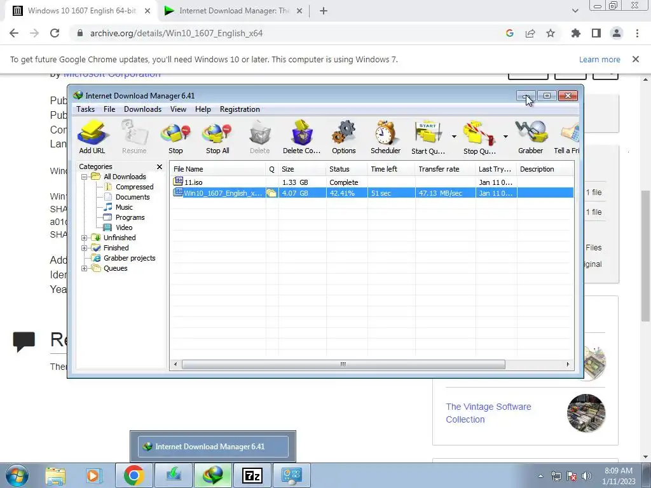Sort by the Last Try column
Screen dimensions: 651x488
pos(496,169)
